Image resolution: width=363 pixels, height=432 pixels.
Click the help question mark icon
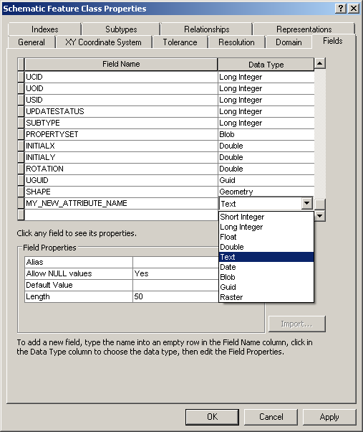click(341, 9)
